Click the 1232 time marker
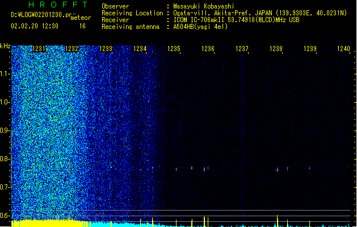 (72, 49)
